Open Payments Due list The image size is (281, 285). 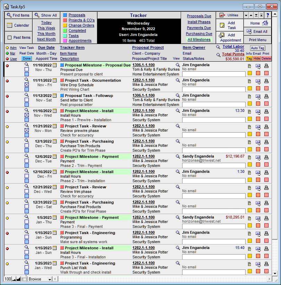pyautogui.click(x=199, y=28)
